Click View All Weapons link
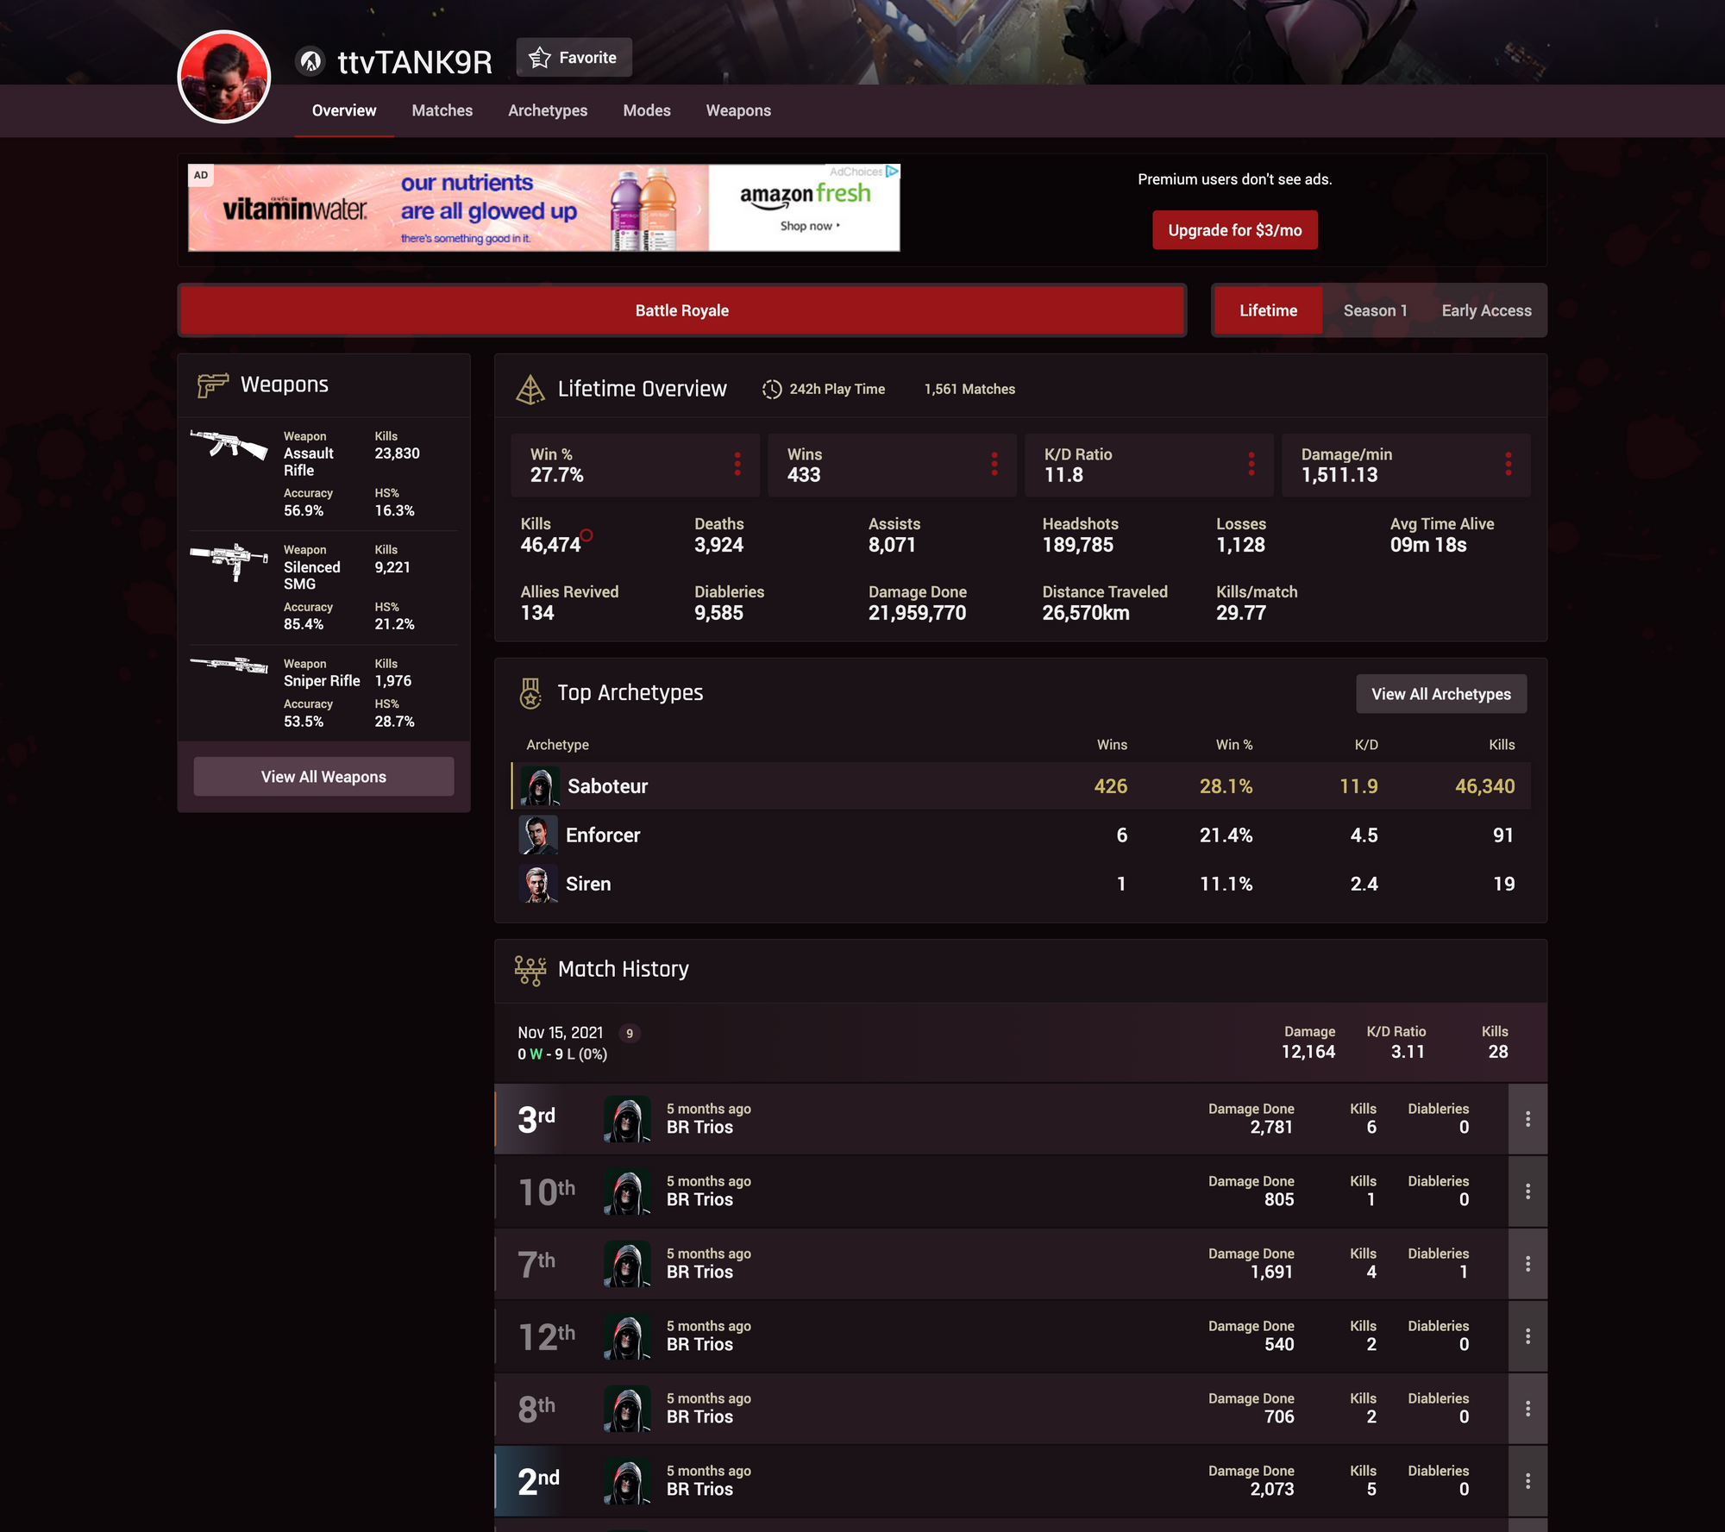 323,777
